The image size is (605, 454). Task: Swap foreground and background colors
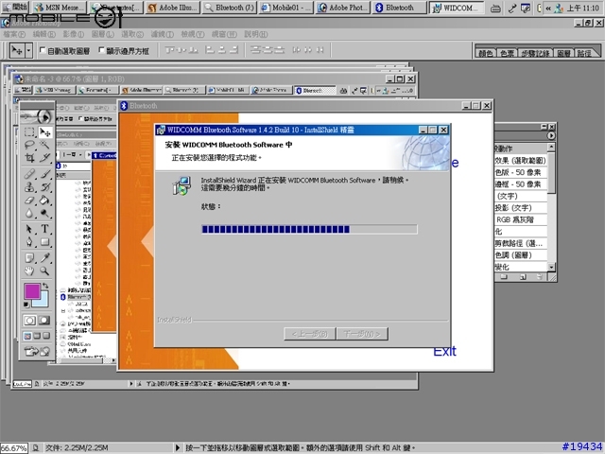pos(45,286)
